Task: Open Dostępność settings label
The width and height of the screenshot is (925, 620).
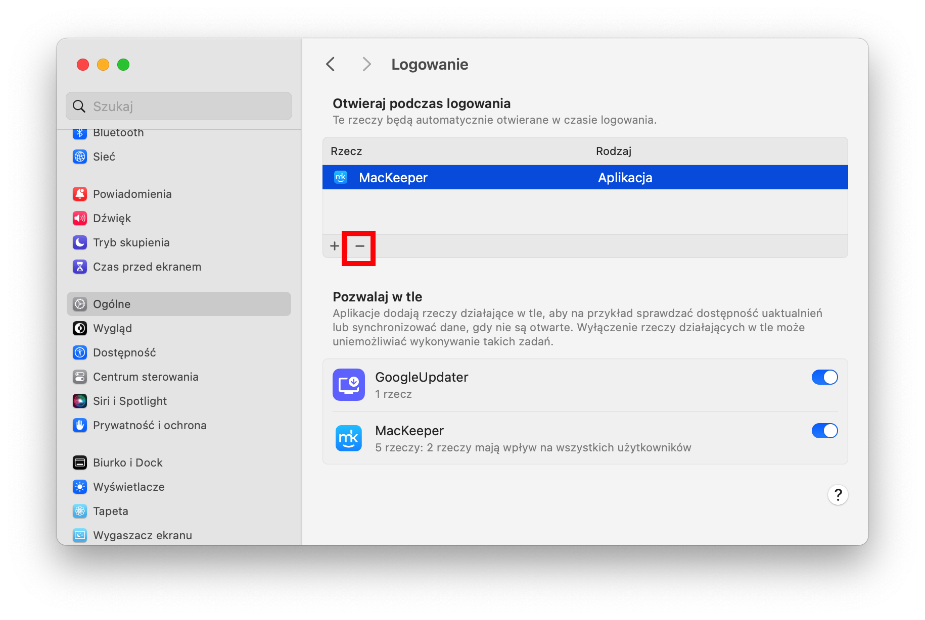Action: pos(124,352)
